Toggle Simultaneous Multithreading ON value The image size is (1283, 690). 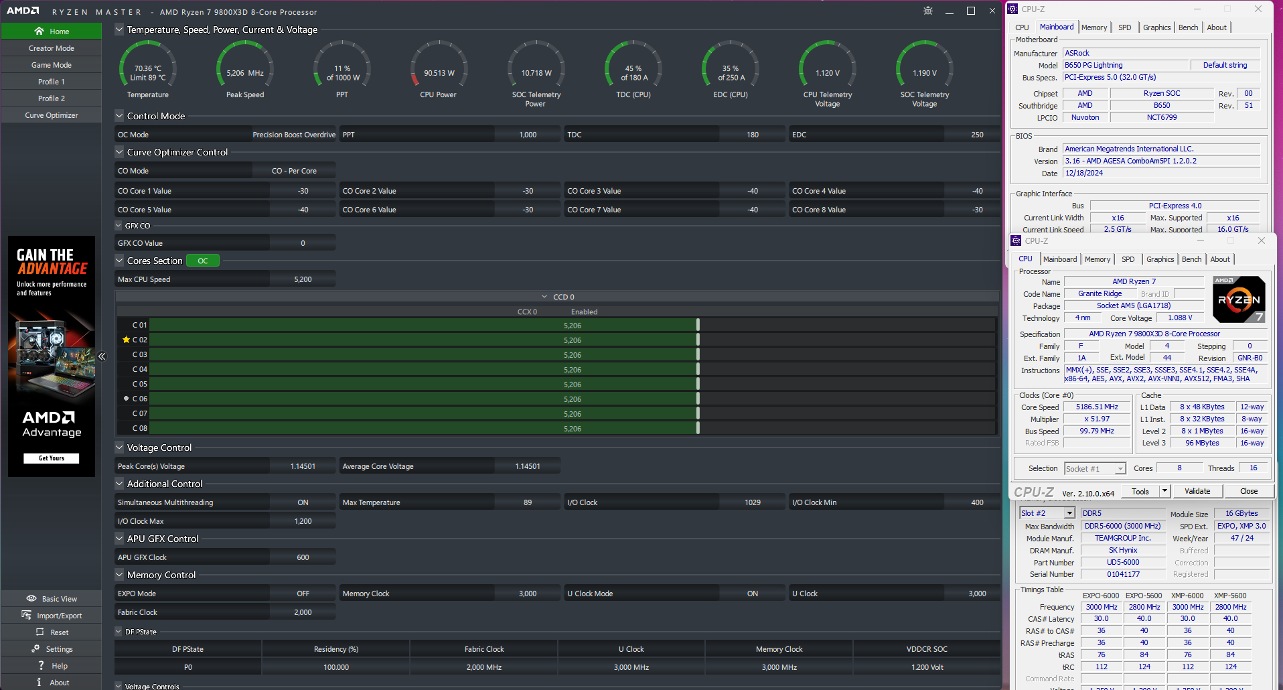pyautogui.click(x=303, y=502)
